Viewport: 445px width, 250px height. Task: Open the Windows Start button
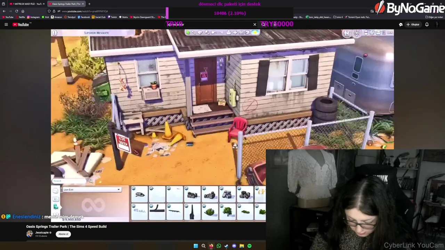click(196, 246)
